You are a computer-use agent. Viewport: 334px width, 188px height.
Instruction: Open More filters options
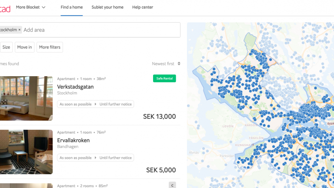[x=50, y=47]
